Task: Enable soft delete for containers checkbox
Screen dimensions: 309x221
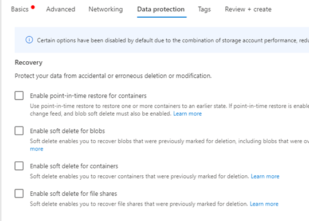Action: pos(19,166)
